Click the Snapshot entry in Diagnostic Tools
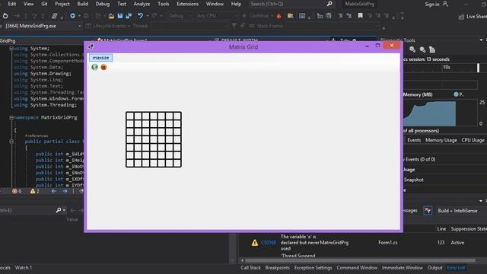 point(413,180)
